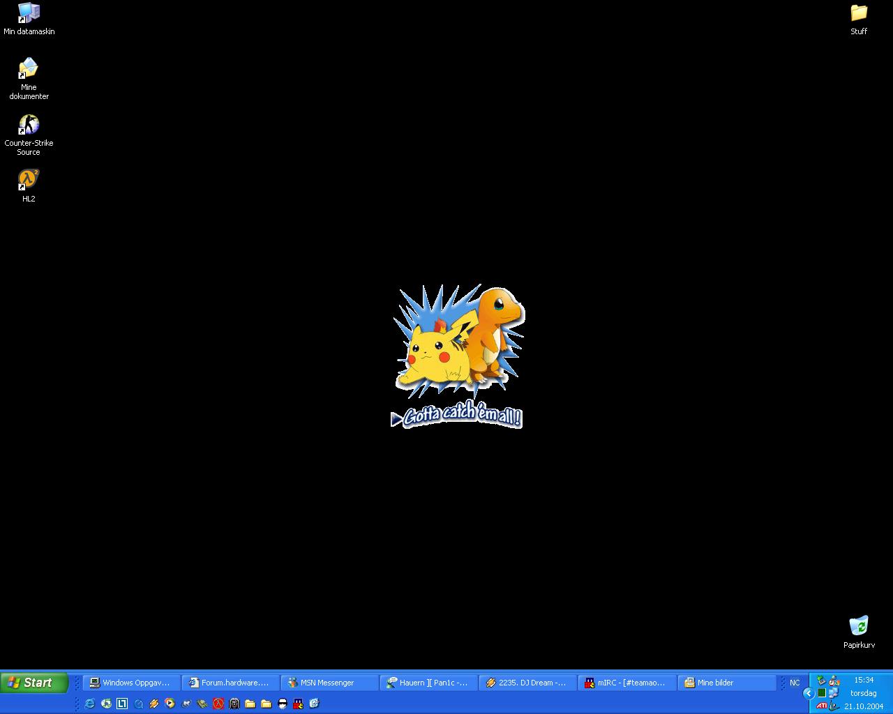Open the second yellow folder in Quick Launch

(266, 704)
